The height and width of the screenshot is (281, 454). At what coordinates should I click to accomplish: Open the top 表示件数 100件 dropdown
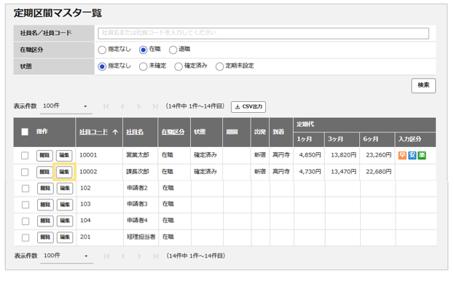tap(66, 106)
